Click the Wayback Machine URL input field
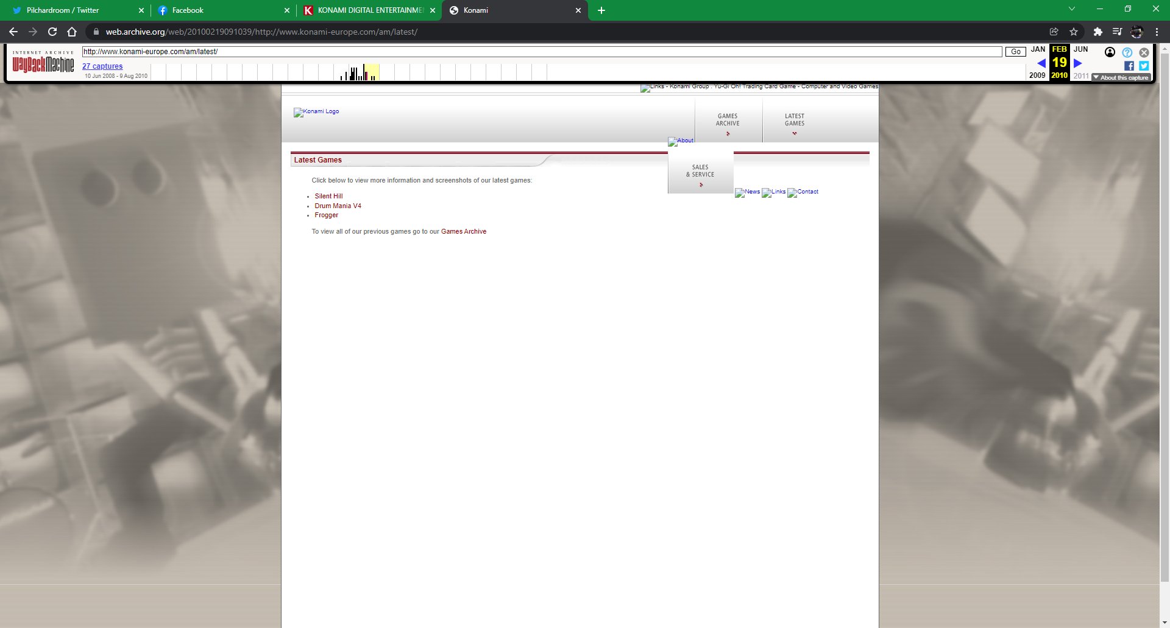 [541, 52]
